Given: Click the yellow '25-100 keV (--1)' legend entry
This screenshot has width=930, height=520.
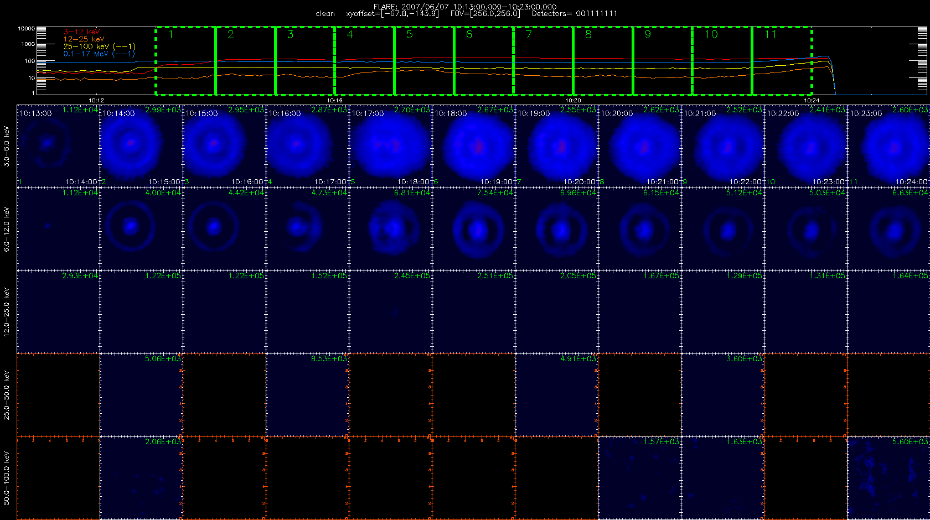Looking at the screenshot, I should 99,46.
